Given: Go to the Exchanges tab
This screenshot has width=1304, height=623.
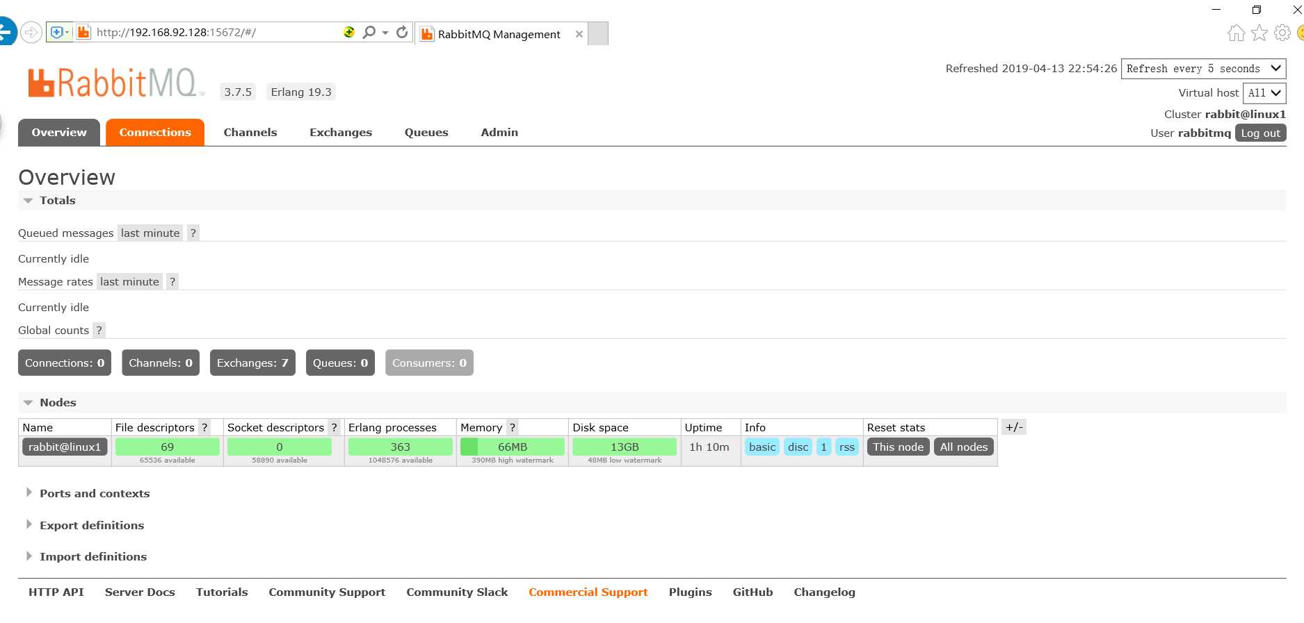Looking at the screenshot, I should coord(341,133).
